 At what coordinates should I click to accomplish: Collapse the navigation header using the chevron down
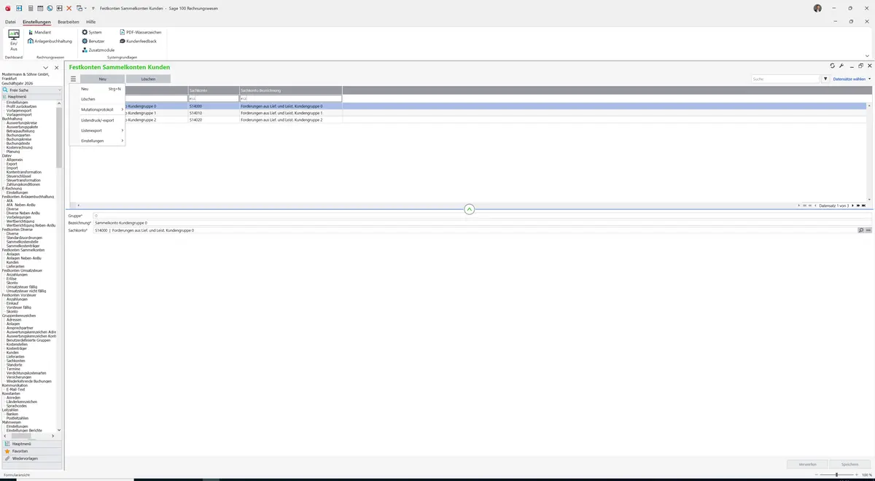45,68
